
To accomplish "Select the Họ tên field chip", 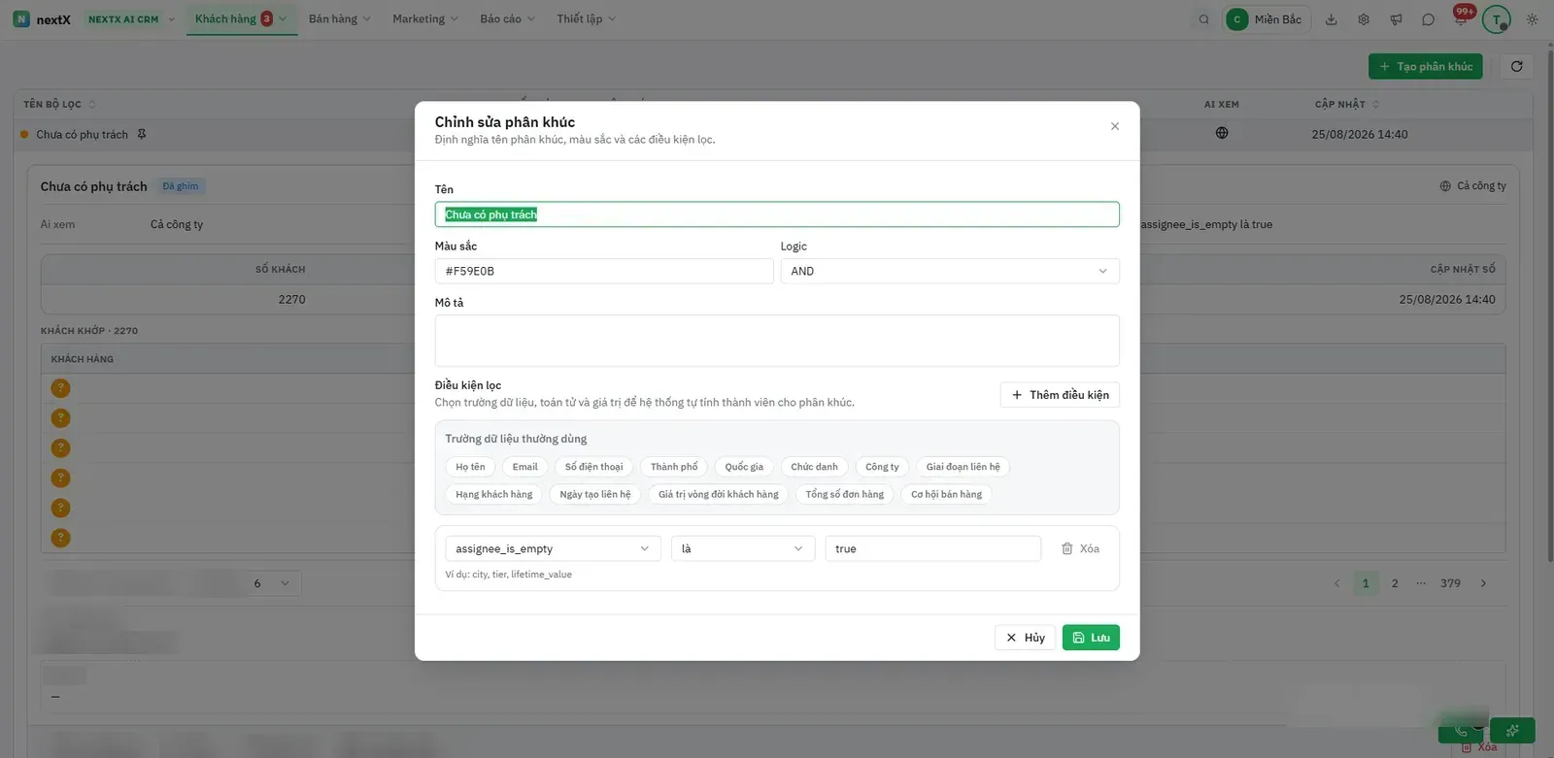I will (x=470, y=467).
